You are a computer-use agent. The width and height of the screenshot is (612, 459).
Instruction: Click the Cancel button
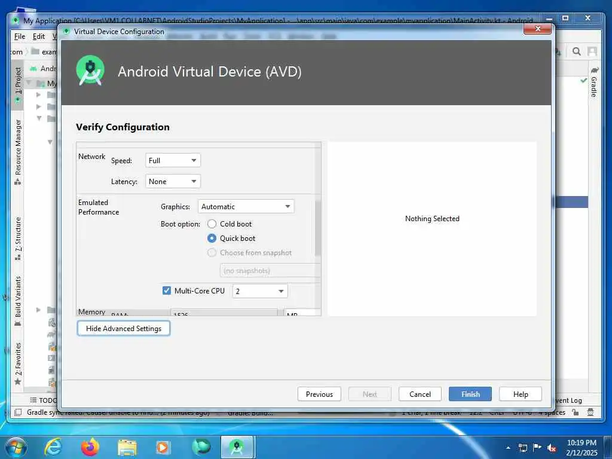[x=420, y=394]
